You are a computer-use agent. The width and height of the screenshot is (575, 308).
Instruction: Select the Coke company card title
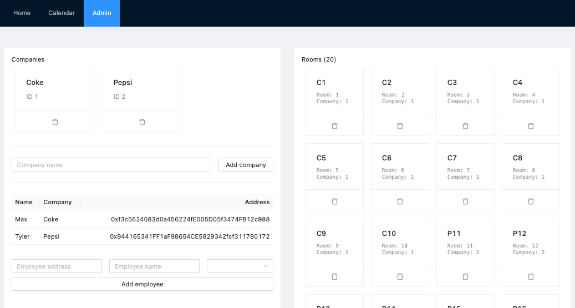pos(35,83)
